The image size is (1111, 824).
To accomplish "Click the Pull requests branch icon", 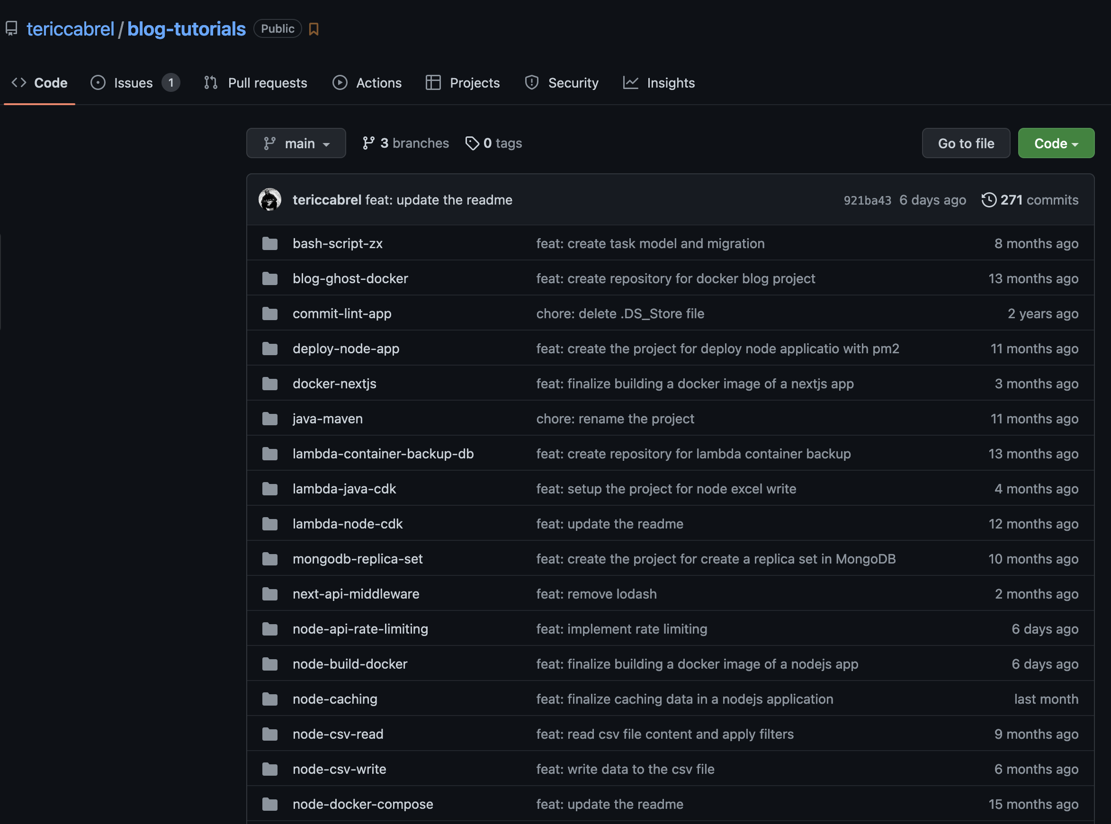I will 211,83.
